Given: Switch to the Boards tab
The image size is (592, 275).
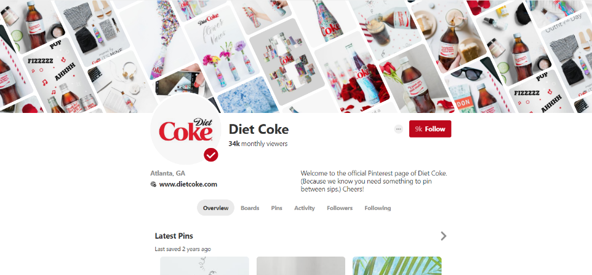Looking at the screenshot, I should [250, 208].
